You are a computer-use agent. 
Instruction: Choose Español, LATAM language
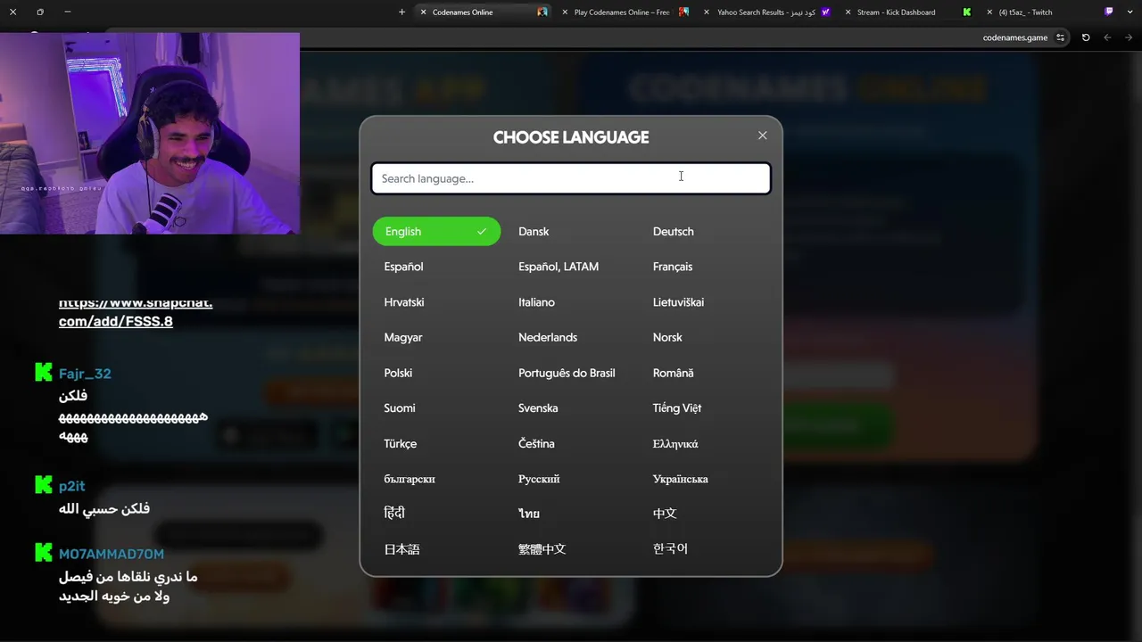pos(559,267)
